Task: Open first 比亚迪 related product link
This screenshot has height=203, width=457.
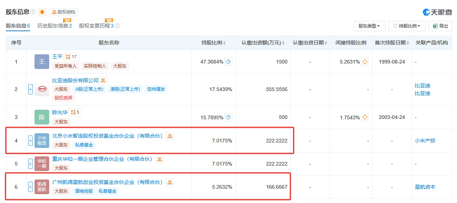Action: coord(422,86)
